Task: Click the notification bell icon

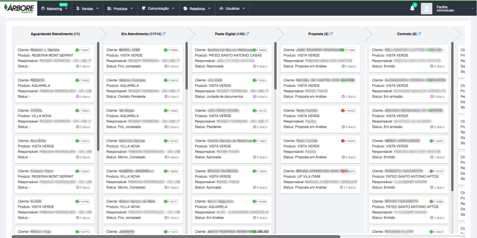Action: click(x=412, y=8)
